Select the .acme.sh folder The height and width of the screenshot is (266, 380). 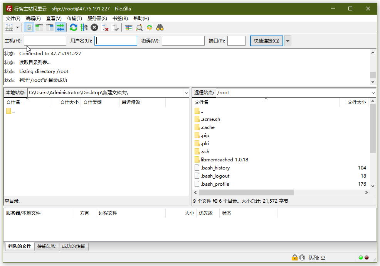(207, 119)
